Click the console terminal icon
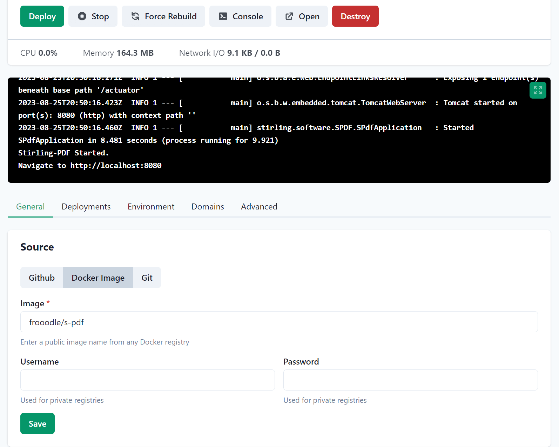 [x=223, y=16]
